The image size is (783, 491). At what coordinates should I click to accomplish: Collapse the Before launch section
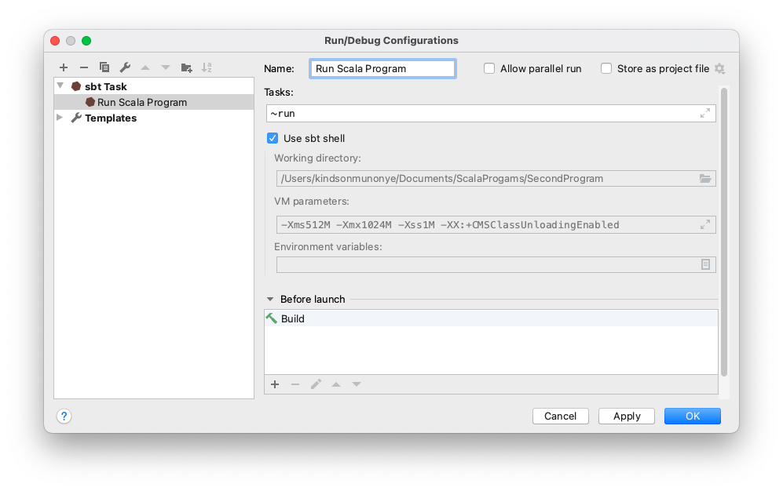(270, 300)
